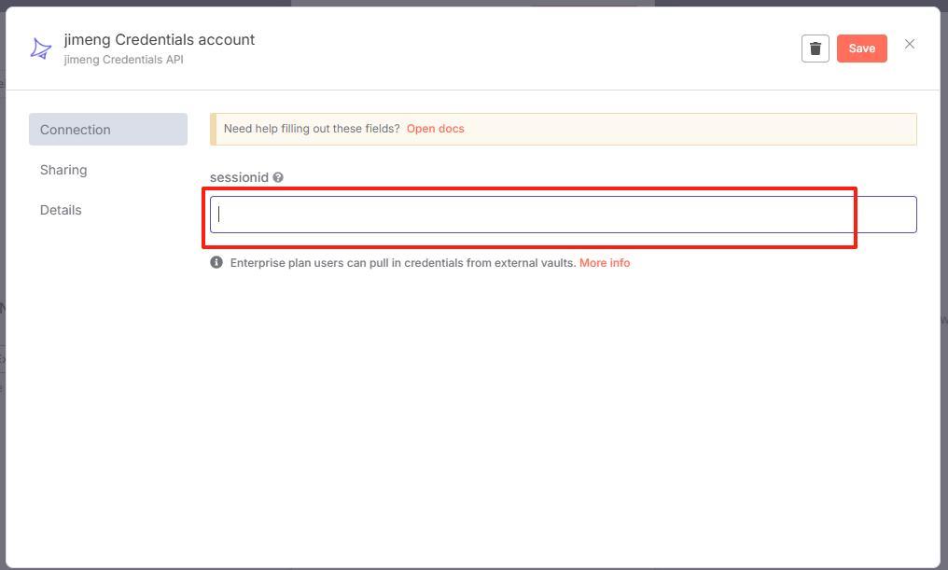Click the jimeng Credentials API subtitle
This screenshot has height=570, width=948.
(124, 60)
